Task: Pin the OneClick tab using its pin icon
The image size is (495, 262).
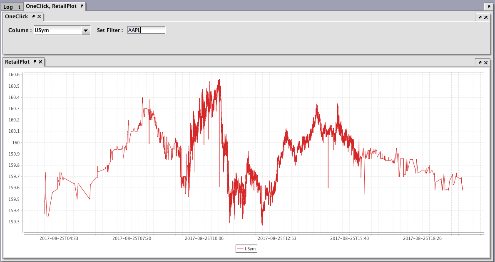Action: click(x=33, y=17)
